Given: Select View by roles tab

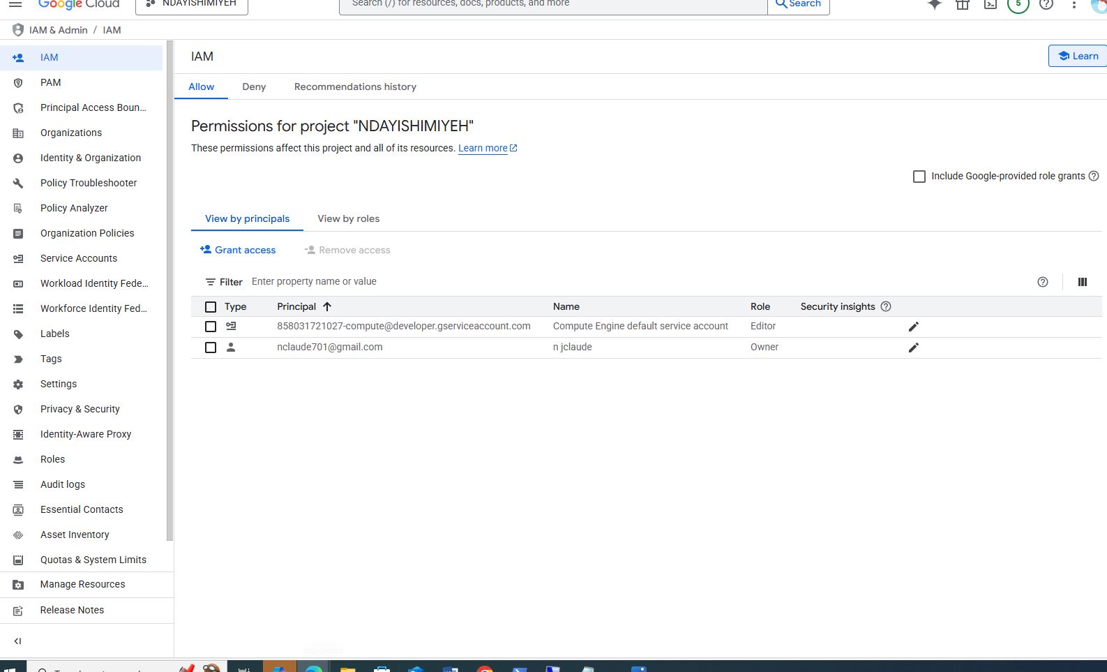Looking at the screenshot, I should click(348, 218).
